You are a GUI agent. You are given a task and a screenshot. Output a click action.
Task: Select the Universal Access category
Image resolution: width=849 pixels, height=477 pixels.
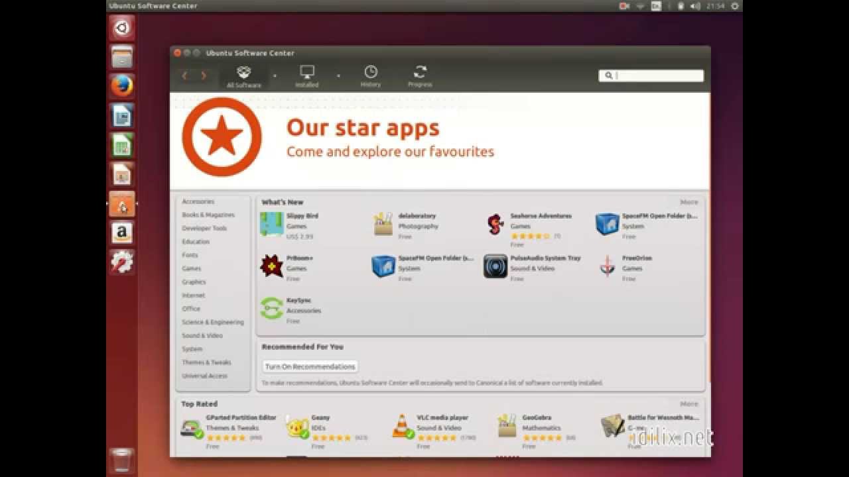pos(204,376)
